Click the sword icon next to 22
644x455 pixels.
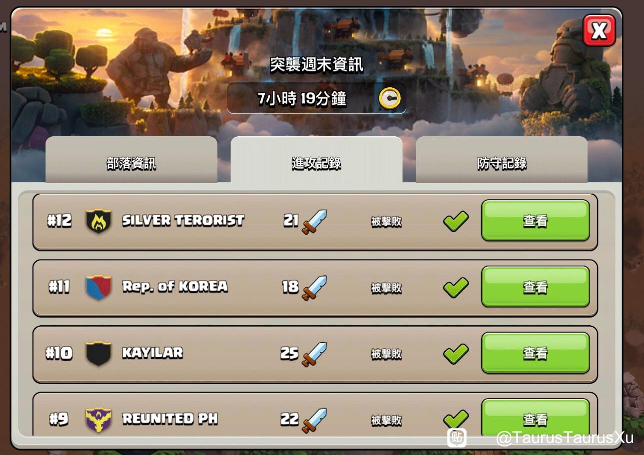pos(314,421)
